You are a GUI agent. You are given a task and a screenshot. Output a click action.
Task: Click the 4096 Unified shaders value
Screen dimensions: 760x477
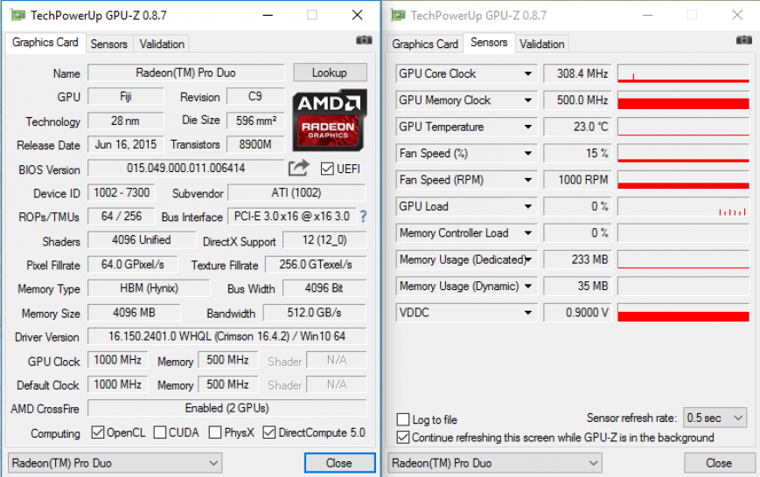pyautogui.click(x=142, y=239)
